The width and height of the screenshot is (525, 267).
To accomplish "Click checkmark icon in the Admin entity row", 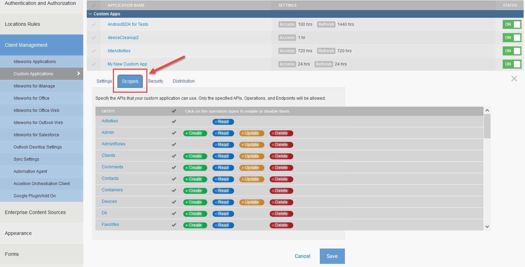I will point(174,133).
